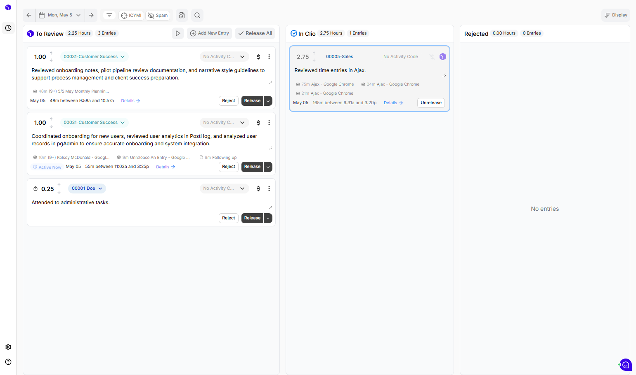Open kebab menu on administrative tasks entry
Screen dimensions: 636x375
[269, 189]
